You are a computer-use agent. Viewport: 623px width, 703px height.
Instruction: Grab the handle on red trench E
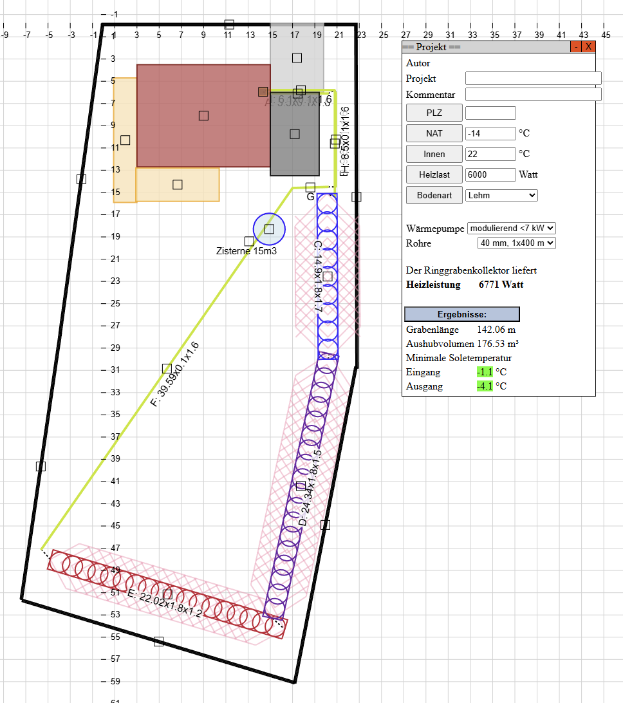click(167, 594)
